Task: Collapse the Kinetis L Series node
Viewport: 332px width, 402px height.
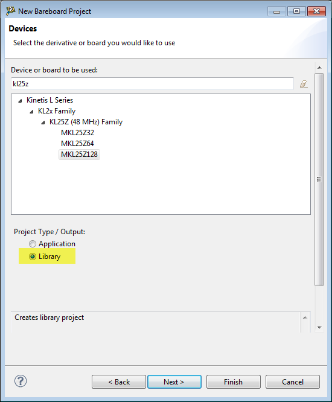Action: [20, 100]
